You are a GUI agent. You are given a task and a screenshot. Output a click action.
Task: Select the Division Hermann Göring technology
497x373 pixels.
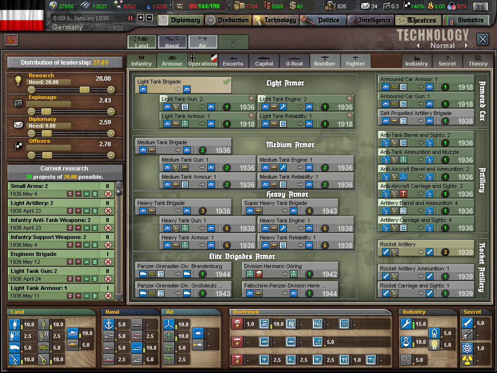[x=290, y=270]
